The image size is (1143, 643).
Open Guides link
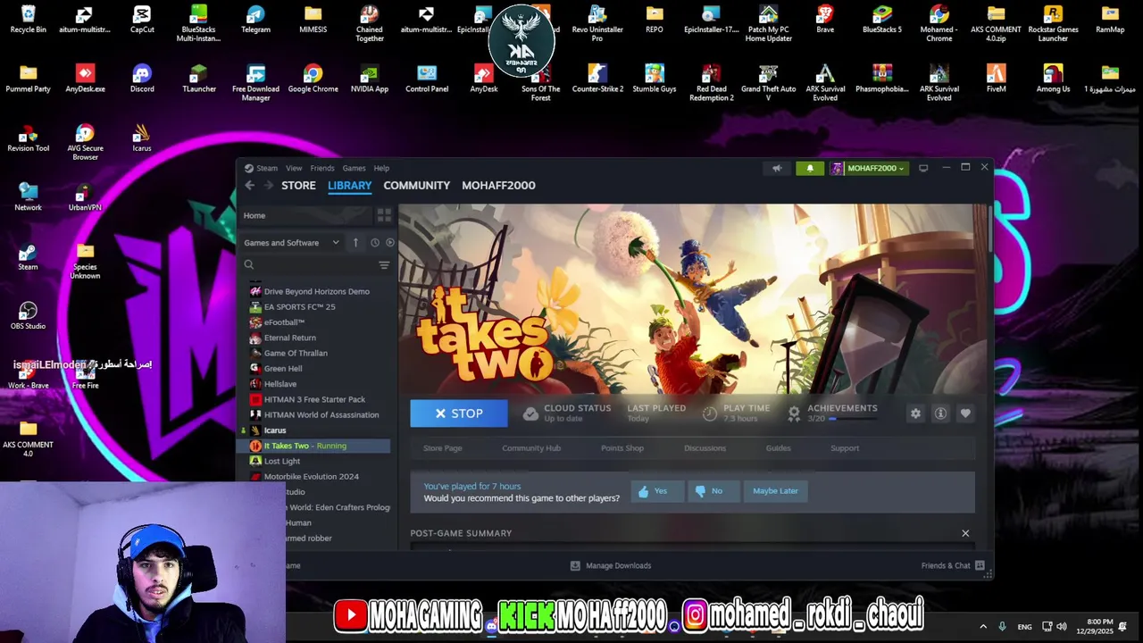pyautogui.click(x=778, y=448)
